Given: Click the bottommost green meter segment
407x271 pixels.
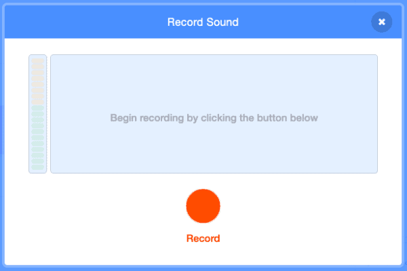Looking at the screenshot, I should (37, 167).
